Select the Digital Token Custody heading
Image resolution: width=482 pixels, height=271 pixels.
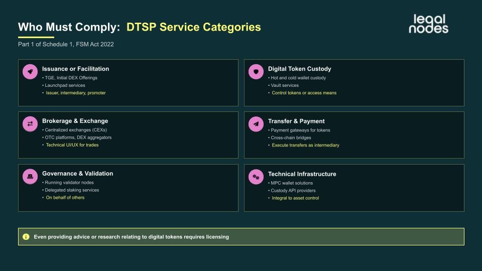pyautogui.click(x=299, y=69)
